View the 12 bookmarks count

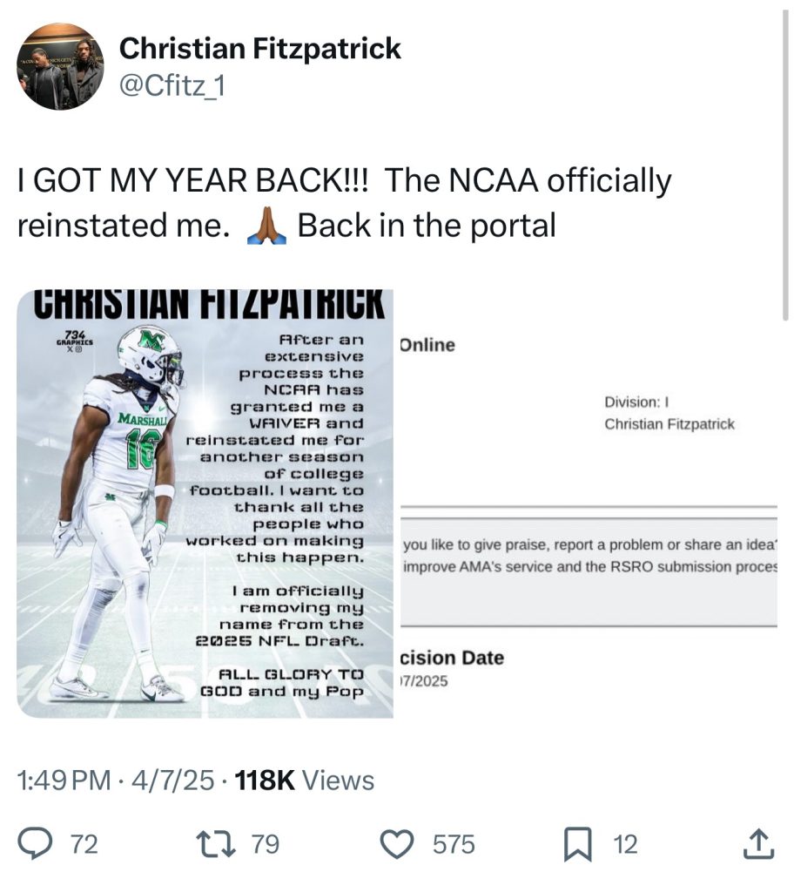[625, 844]
